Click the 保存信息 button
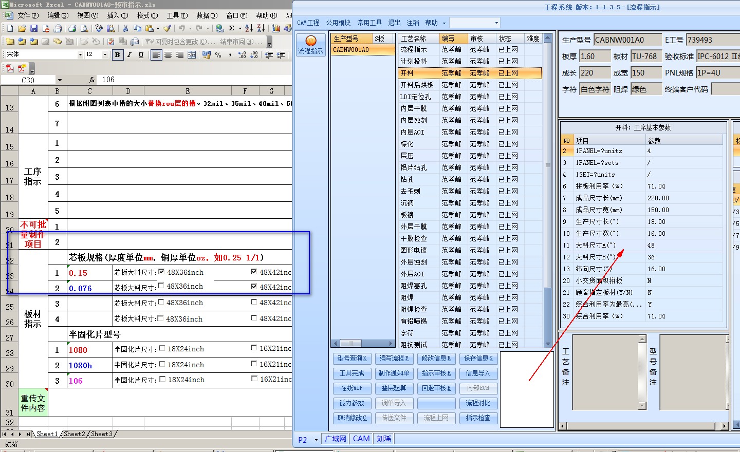The image size is (740, 452). pos(478,359)
